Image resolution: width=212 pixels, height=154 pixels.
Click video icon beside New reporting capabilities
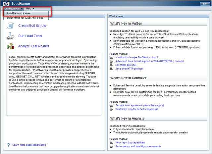point(111,143)
